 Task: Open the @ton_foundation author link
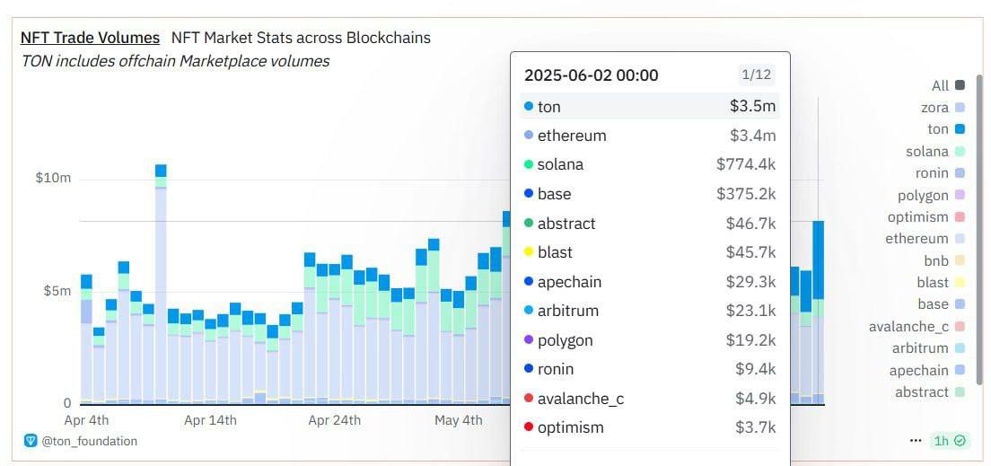(89, 441)
